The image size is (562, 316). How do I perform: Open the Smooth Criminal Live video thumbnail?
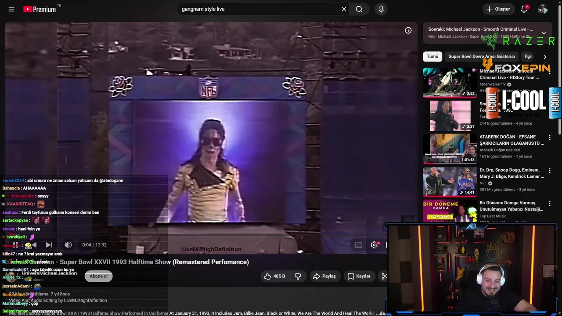coord(450,83)
